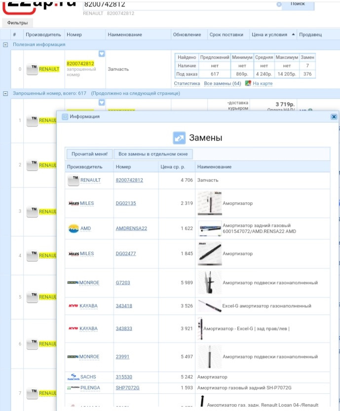Click the KYB logo for 343833

(x=73, y=329)
